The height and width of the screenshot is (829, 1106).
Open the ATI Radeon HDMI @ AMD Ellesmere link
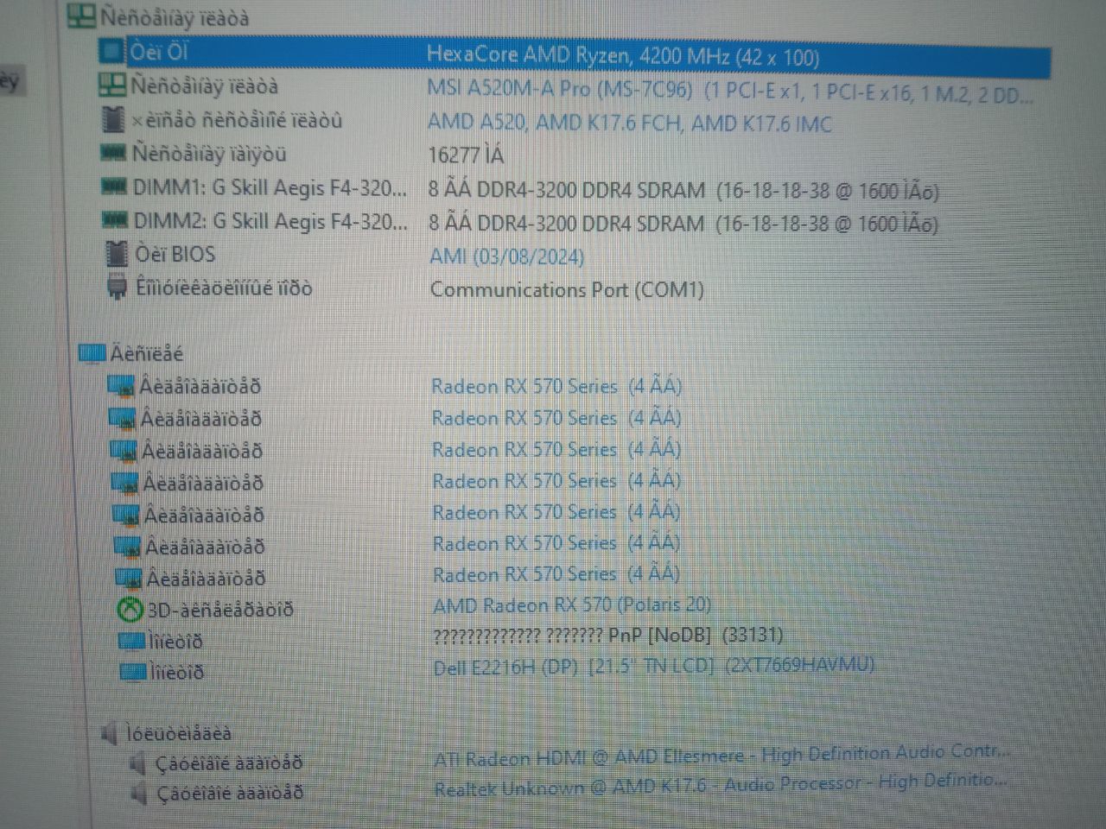tap(721, 756)
